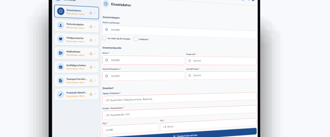Open the Protokoll-Abschl... section label
Viewport: 330px width, 137px height.
[x=77, y=92]
